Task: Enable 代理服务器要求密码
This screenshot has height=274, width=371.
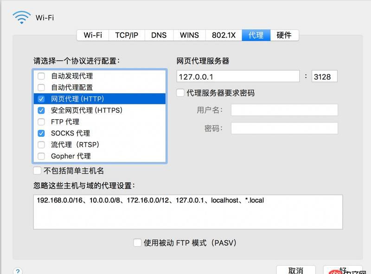Action: (x=180, y=92)
